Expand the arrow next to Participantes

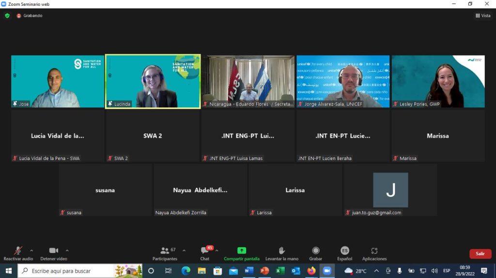point(184,250)
